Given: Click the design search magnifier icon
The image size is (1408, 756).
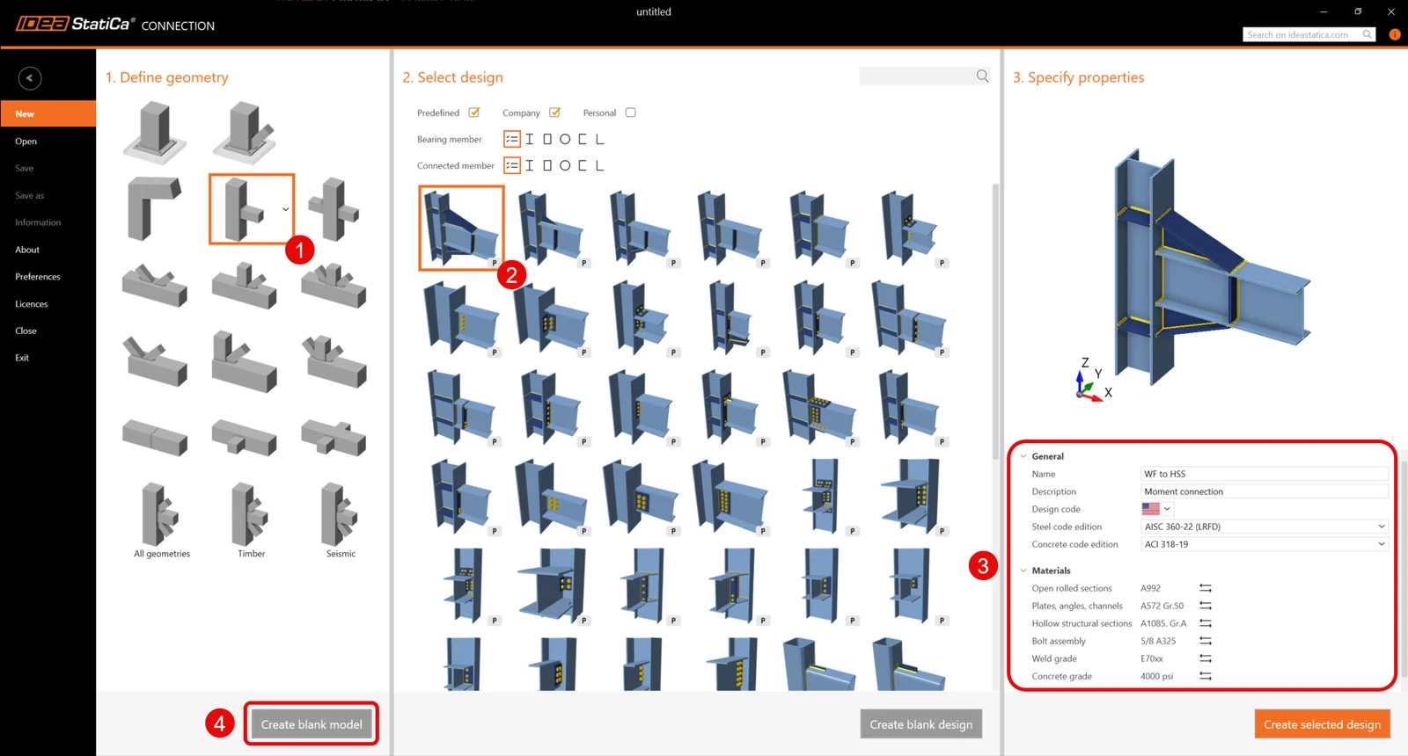Looking at the screenshot, I should click(x=982, y=76).
